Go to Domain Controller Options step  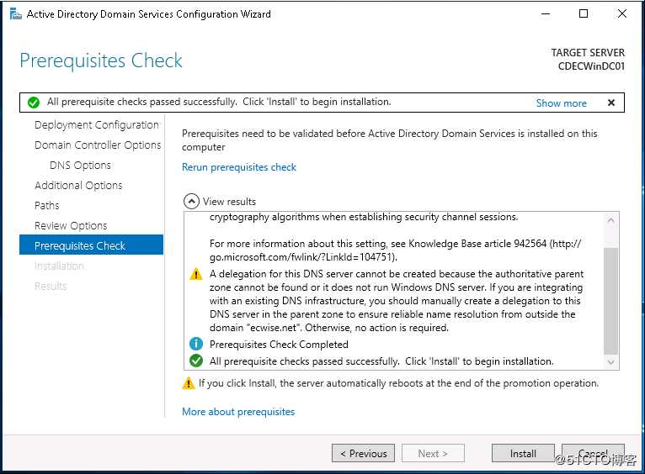click(98, 145)
